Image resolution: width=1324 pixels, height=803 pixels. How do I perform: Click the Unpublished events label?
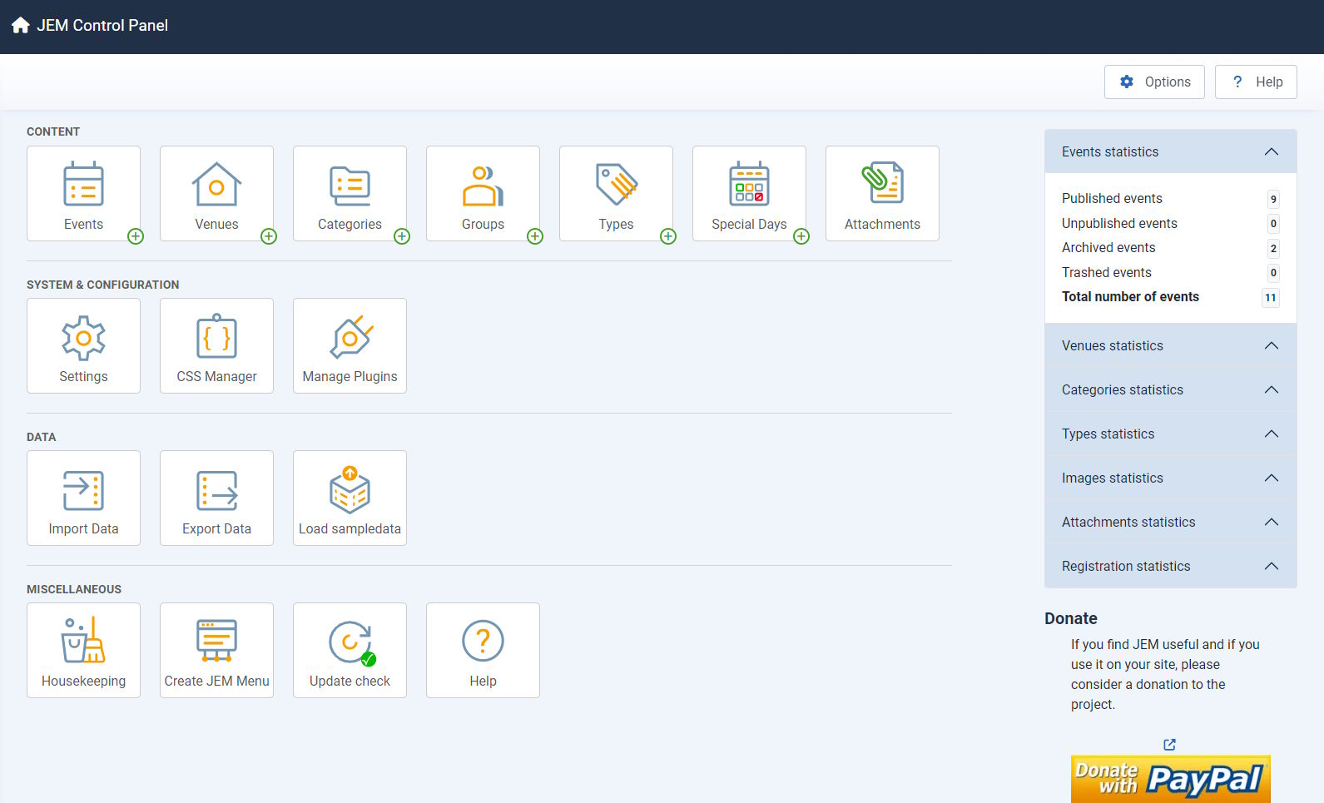(x=1119, y=223)
